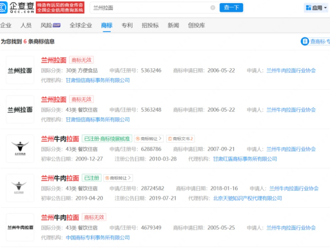Switch to the 新闻 tab

click(x=173, y=25)
